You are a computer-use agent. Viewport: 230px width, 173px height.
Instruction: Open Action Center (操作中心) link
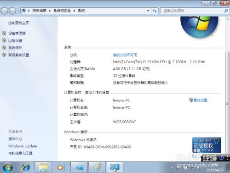[x=15, y=139]
